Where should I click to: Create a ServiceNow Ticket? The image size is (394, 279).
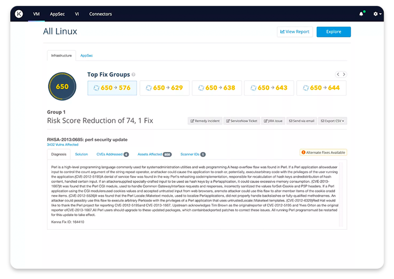[242, 121]
